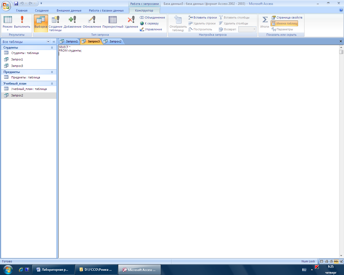Switch to PivotTable view in status bar
This screenshot has height=275, width=344.
pos(327,261)
